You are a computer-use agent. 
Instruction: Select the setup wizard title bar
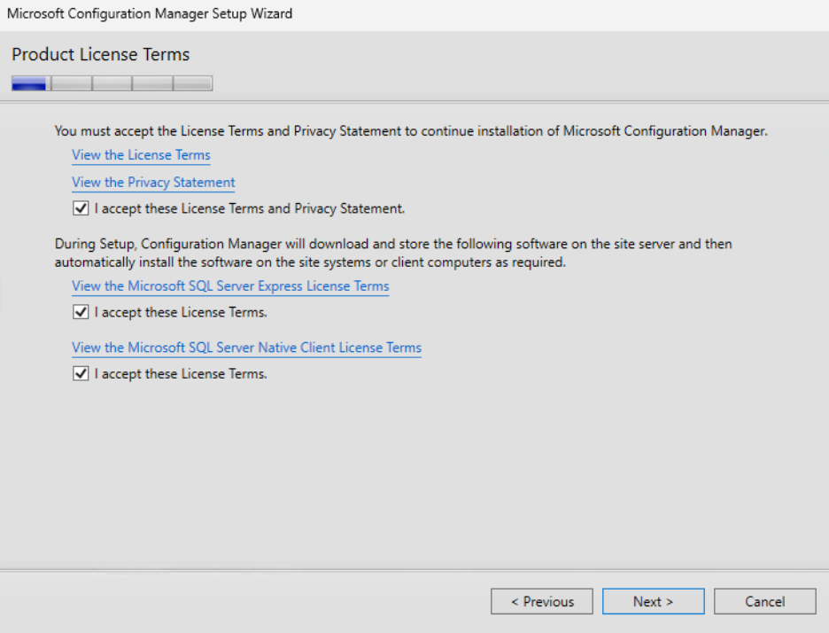pos(151,13)
